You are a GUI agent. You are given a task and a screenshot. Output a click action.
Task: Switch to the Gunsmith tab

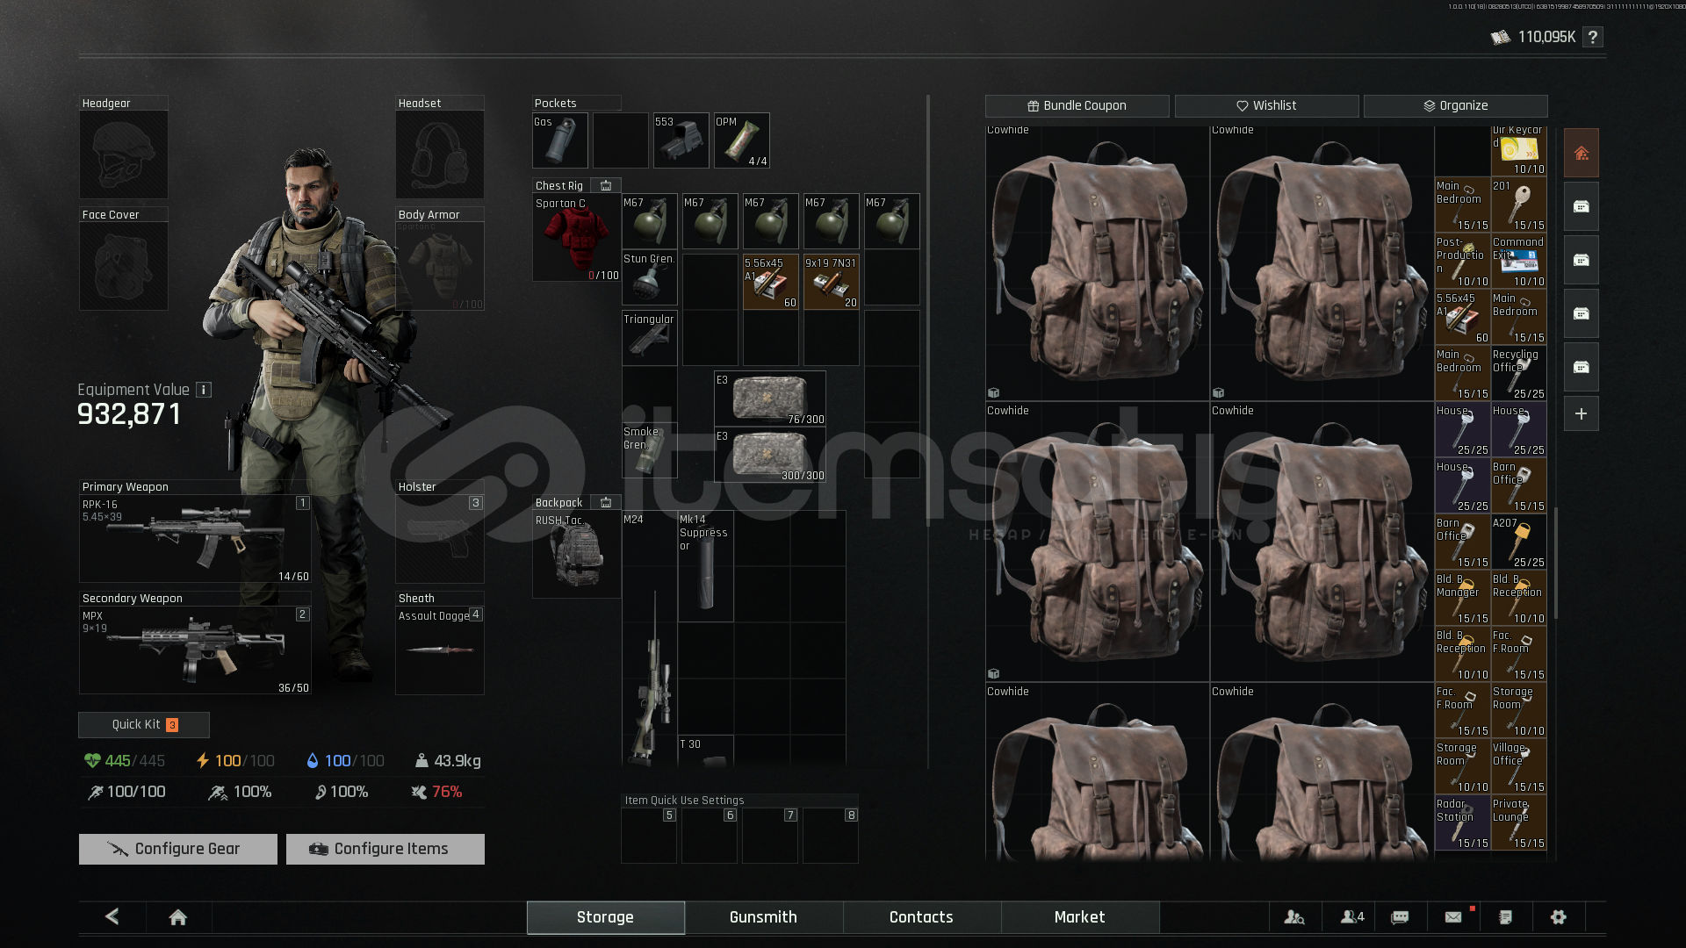(763, 916)
